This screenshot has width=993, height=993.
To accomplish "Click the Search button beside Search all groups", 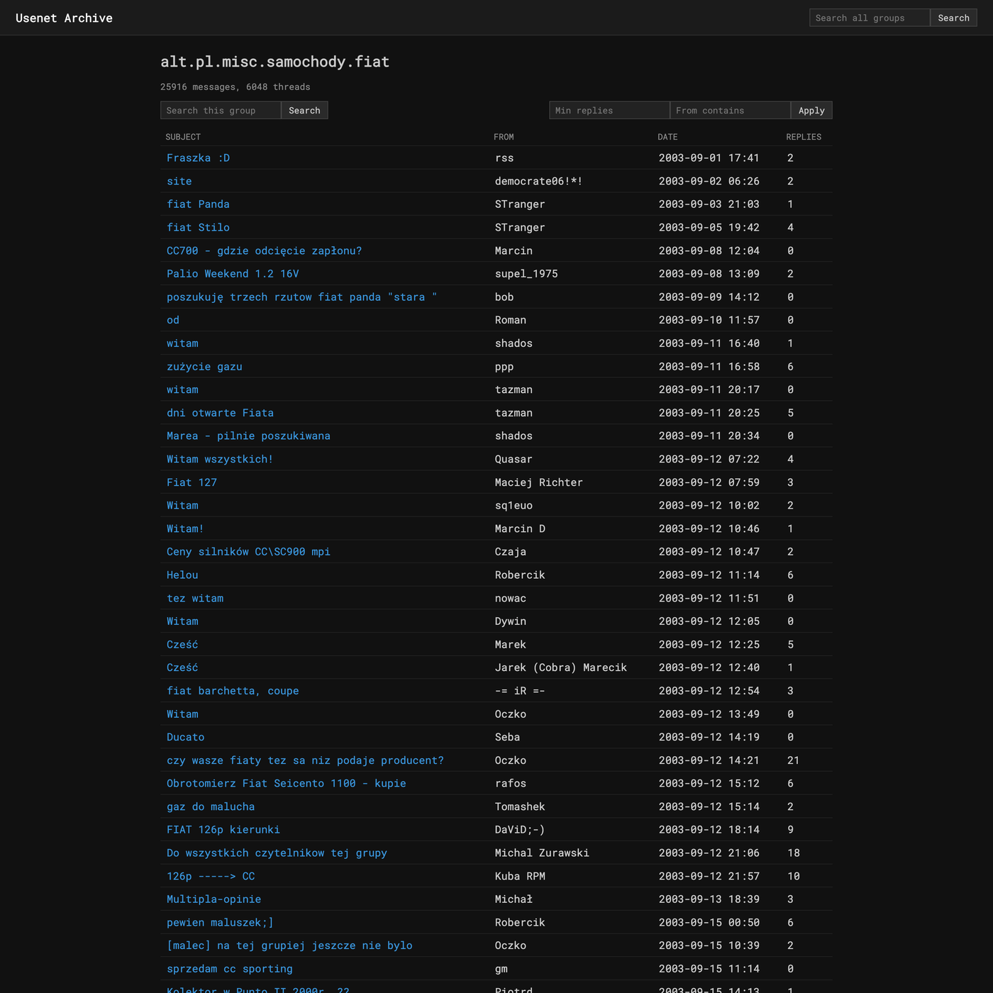I will pos(953,18).
